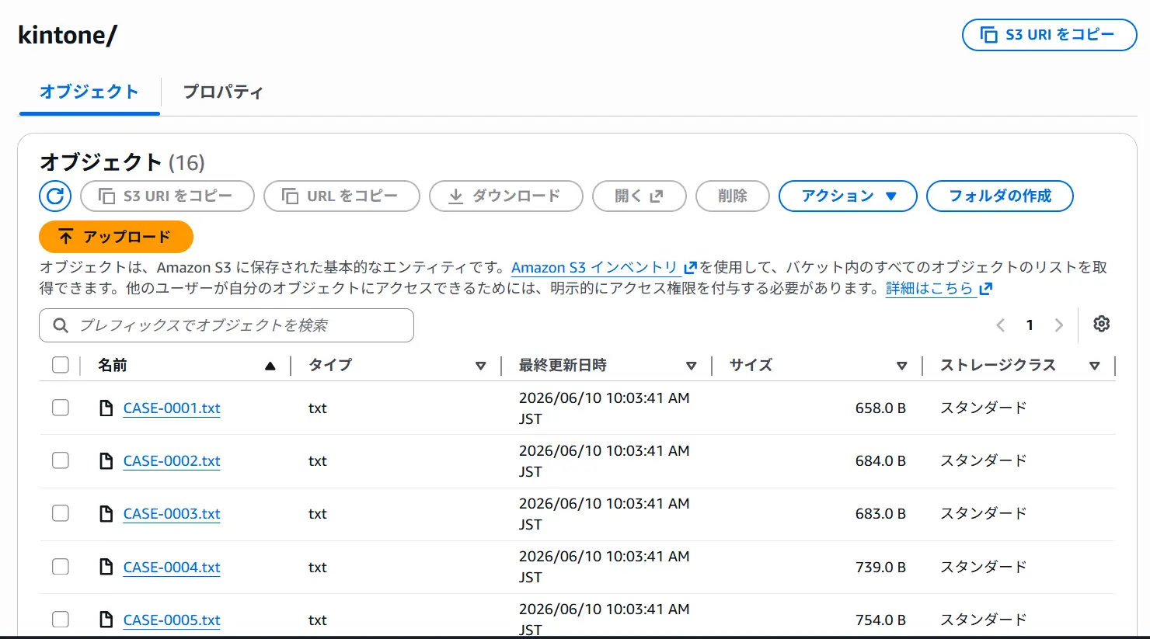Click toolbar S3 URI をコピー button
Viewport: 1150px width, 639px height.
[167, 196]
